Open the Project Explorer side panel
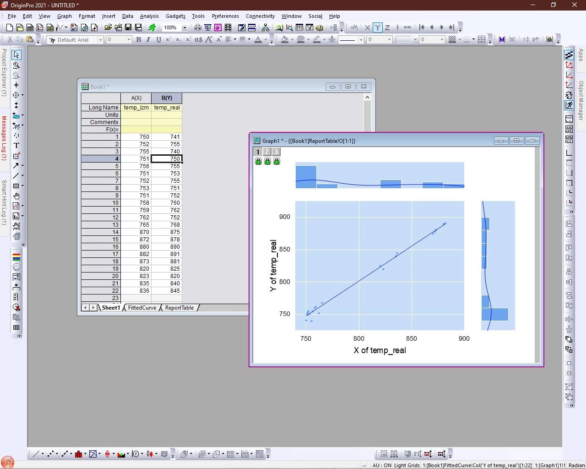Screen dimensions: 586x469 (4, 72)
